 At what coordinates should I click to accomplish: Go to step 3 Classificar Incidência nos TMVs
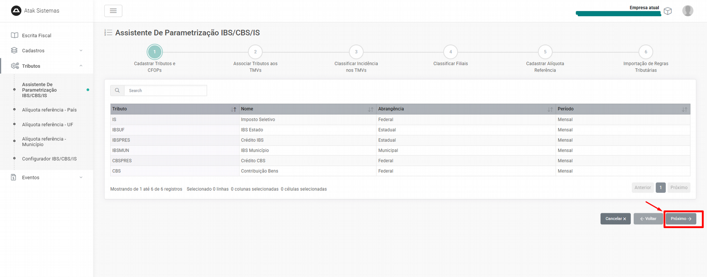click(356, 52)
